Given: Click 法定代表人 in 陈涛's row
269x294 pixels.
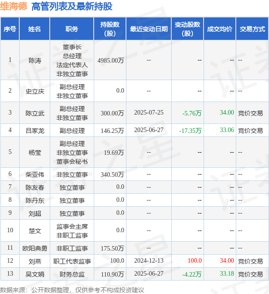Looking at the screenshot, I should (x=72, y=65).
